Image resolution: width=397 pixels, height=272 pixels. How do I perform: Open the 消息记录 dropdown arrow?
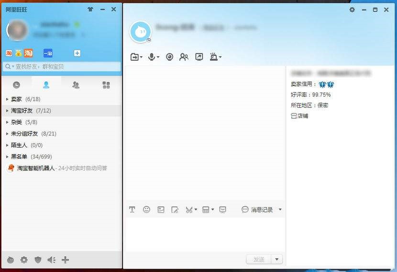pyautogui.click(x=280, y=209)
